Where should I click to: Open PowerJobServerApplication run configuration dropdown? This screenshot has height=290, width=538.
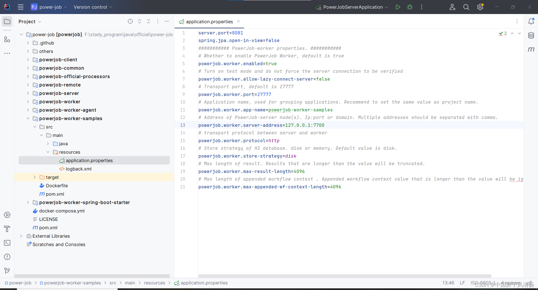coord(352,7)
